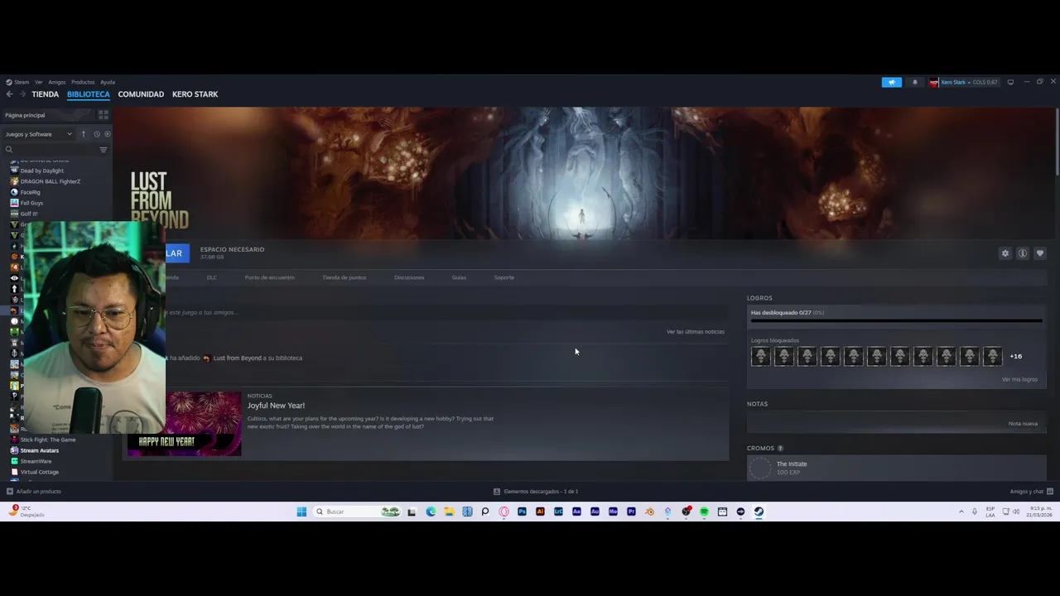Click the page vertical scrollbar
The height and width of the screenshot is (596, 1060).
point(1057,142)
